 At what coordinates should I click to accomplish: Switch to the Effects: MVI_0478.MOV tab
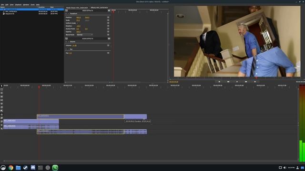click(x=100, y=8)
